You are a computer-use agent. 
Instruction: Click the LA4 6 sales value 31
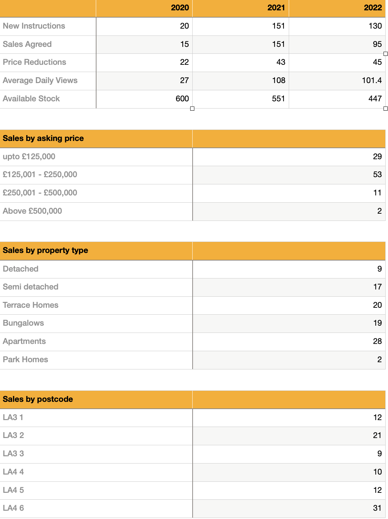(289, 508)
